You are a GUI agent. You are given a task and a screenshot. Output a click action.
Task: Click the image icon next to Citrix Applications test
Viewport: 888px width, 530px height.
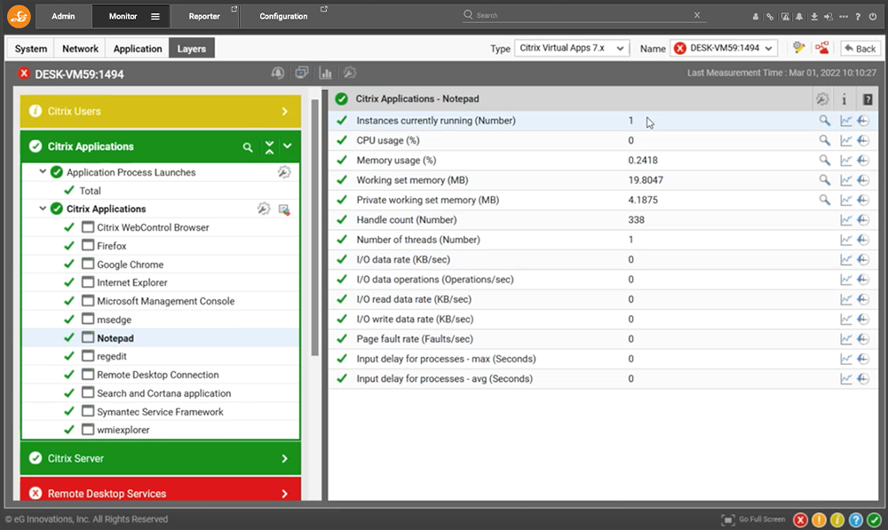[x=284, y=210]
